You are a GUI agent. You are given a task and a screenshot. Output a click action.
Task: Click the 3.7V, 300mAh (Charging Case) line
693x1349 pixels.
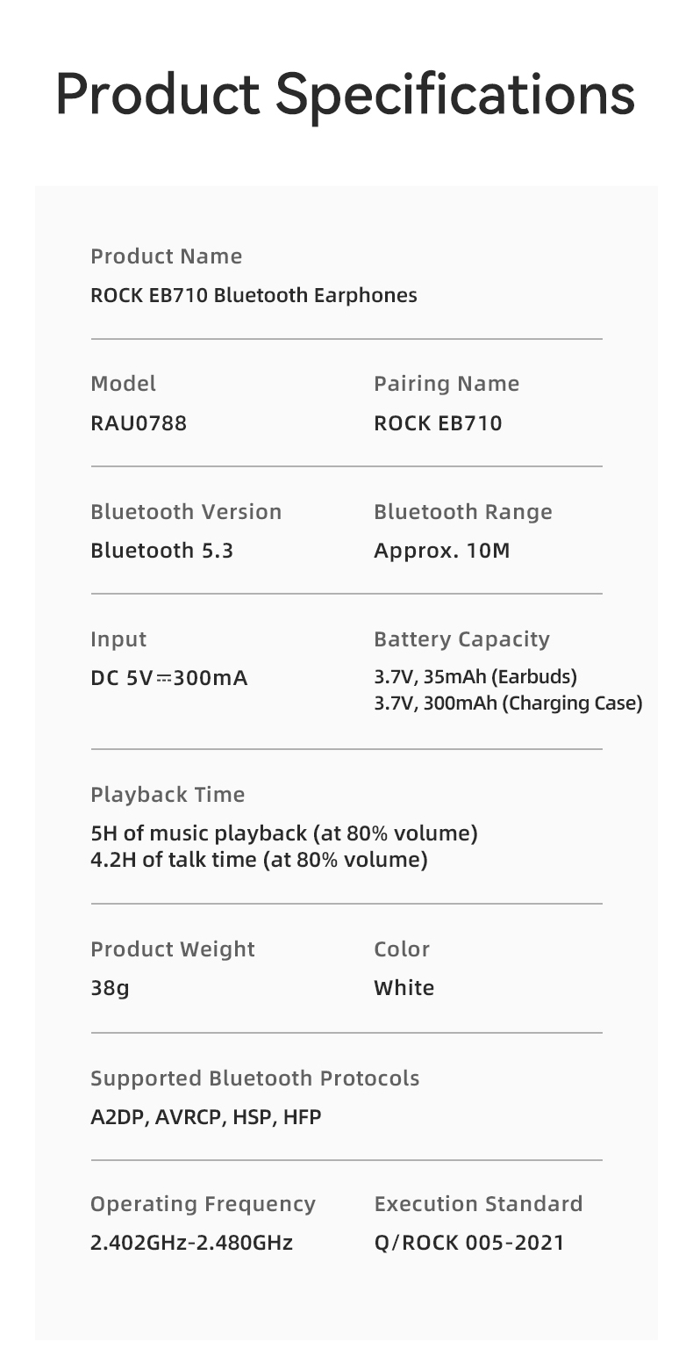coord(509,703)
